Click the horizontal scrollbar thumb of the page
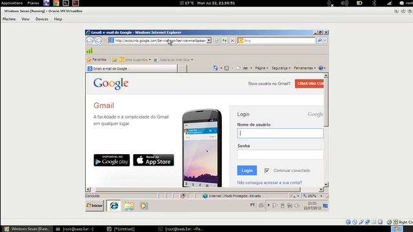The image size is (413, 232). tap(198, 189)
